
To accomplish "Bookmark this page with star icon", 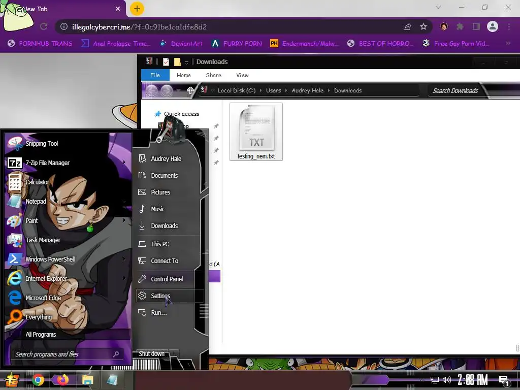I will point(424,27).
